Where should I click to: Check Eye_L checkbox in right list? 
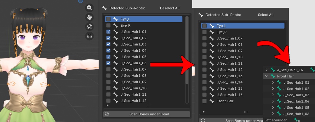[x=204, y=26]
